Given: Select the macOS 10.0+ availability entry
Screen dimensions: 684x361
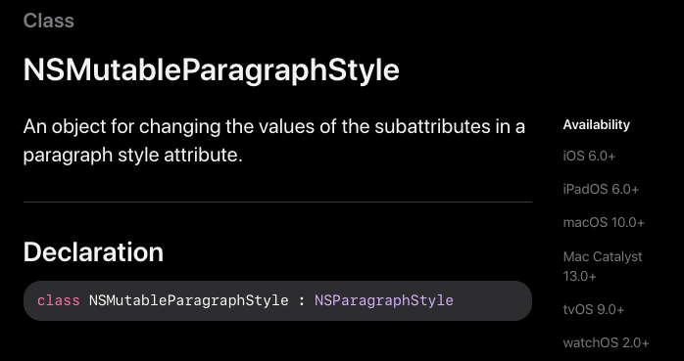Looking at the screenshot, I should click(x=604, y=222).
